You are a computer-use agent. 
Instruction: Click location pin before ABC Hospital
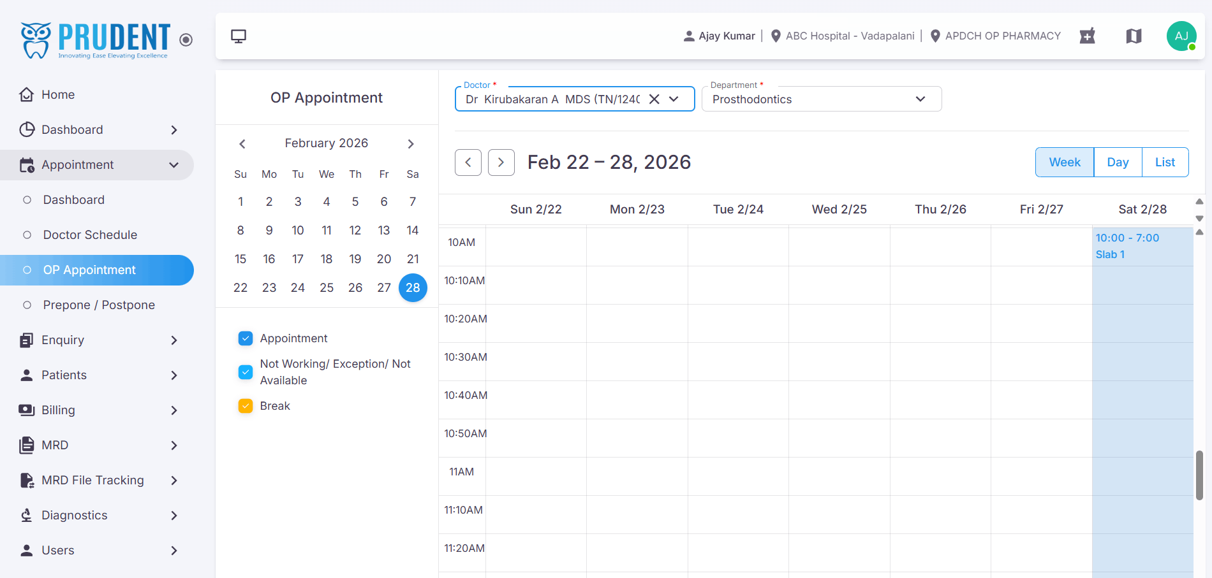pos(776,36)
